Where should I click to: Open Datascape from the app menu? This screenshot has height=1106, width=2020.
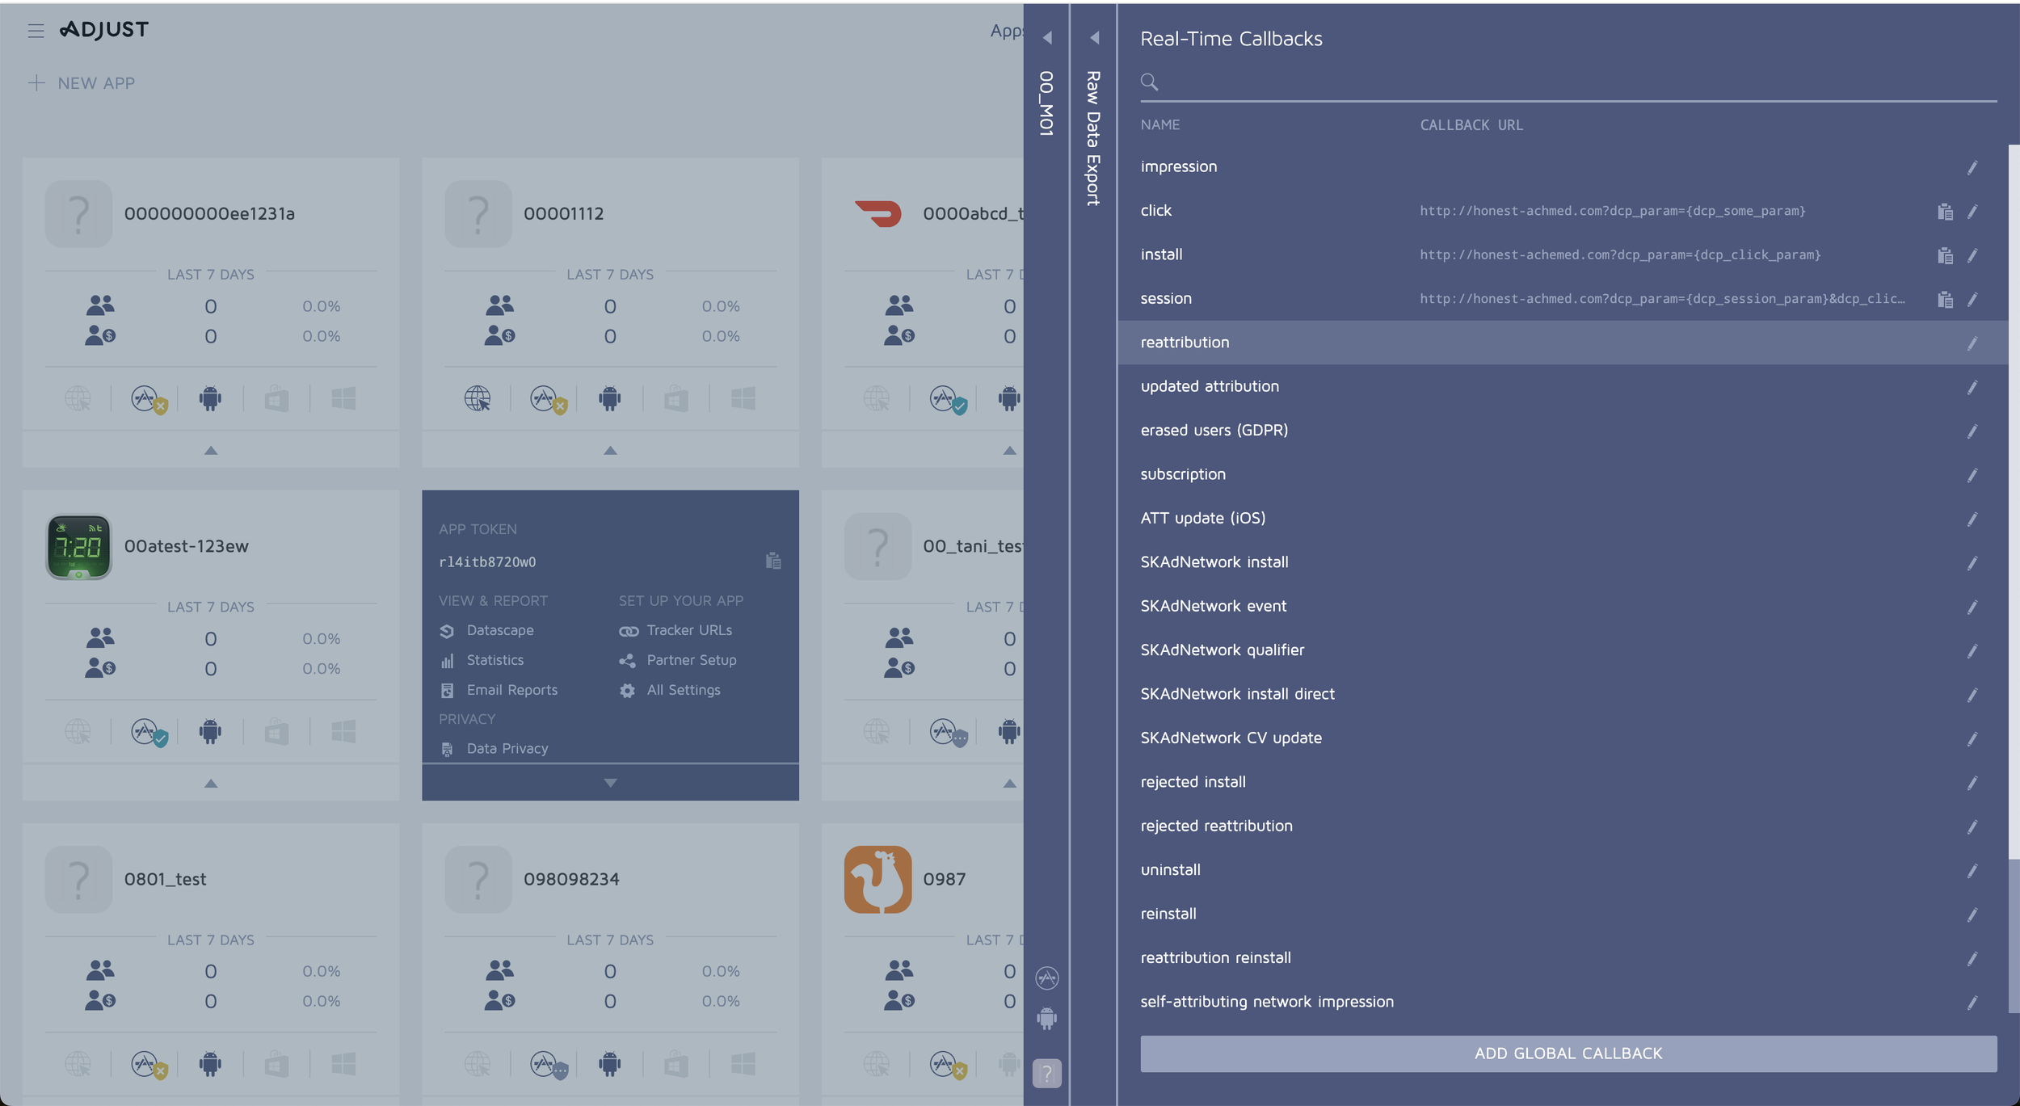click(499, 630)
